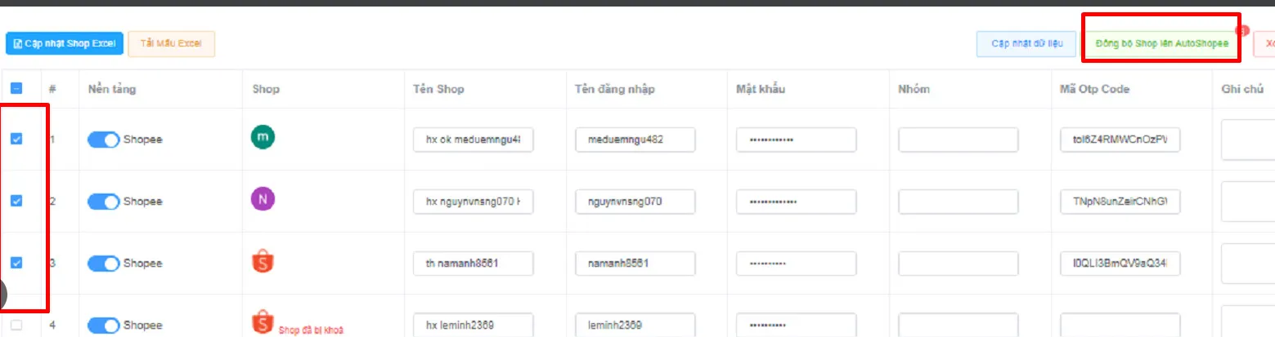1275x337 pixels.
Task: Check the checkbox for row 4
Action: (16, 325)
